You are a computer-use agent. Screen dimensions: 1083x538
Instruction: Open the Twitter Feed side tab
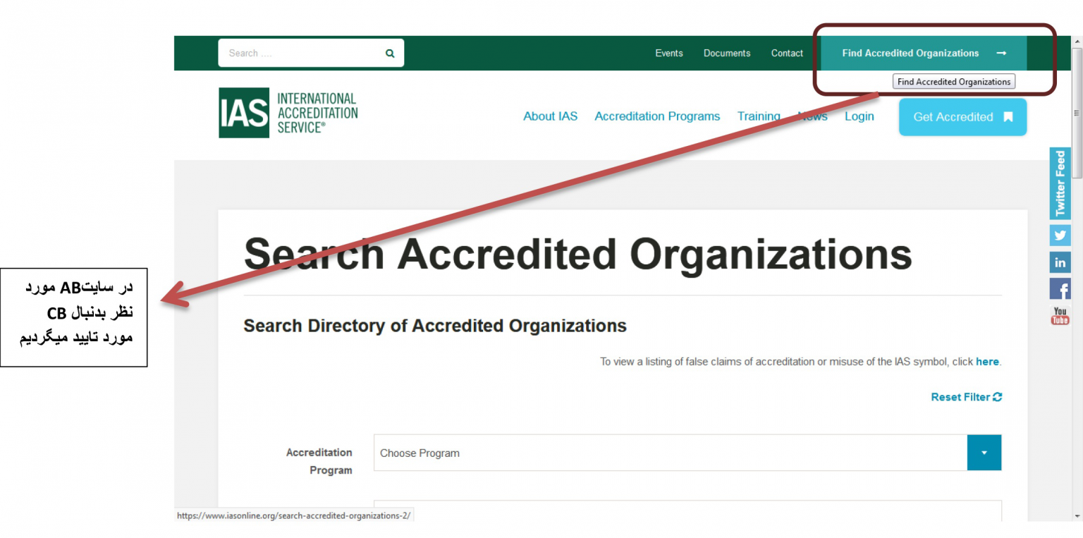point(1060,183)
